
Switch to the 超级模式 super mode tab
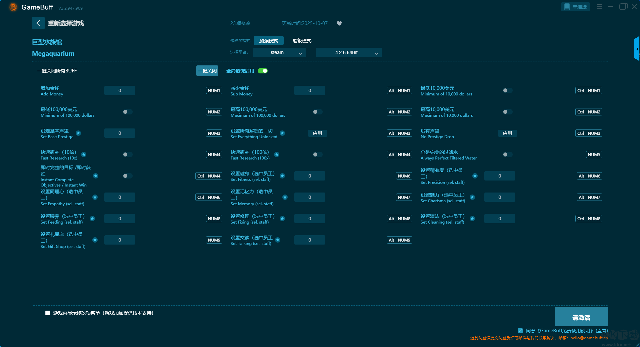302,41
